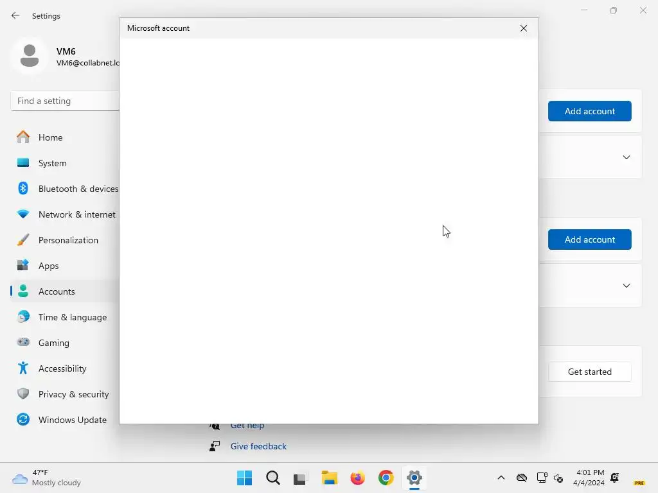Click the Find a setting search box
Viewport: 658px width, 493px height.
[65, 101]
